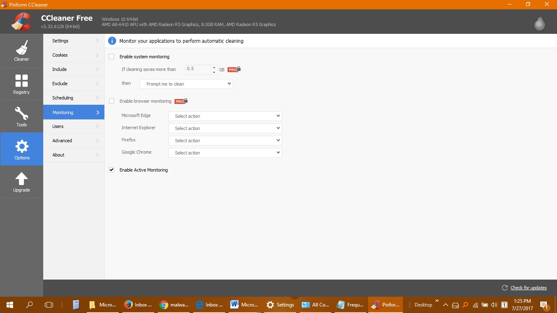Open the 'Prompt me to clean' dropdown
This screenshot has width=557, height=313.
coord(186,84)
